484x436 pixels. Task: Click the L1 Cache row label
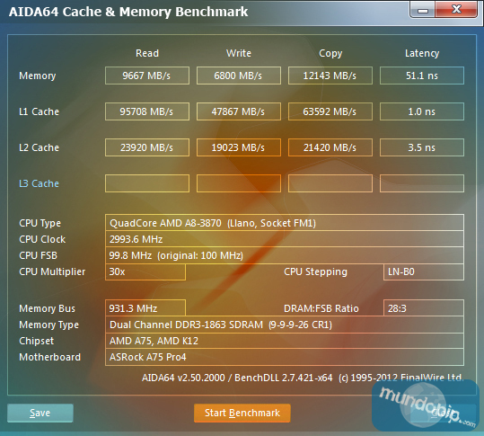point(39,111)
